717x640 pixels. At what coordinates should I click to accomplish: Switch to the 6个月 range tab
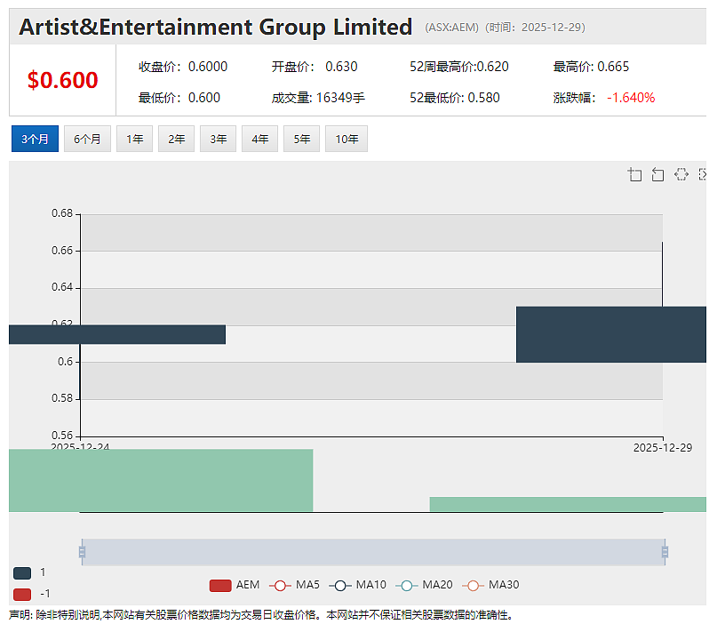click(87, 139)
